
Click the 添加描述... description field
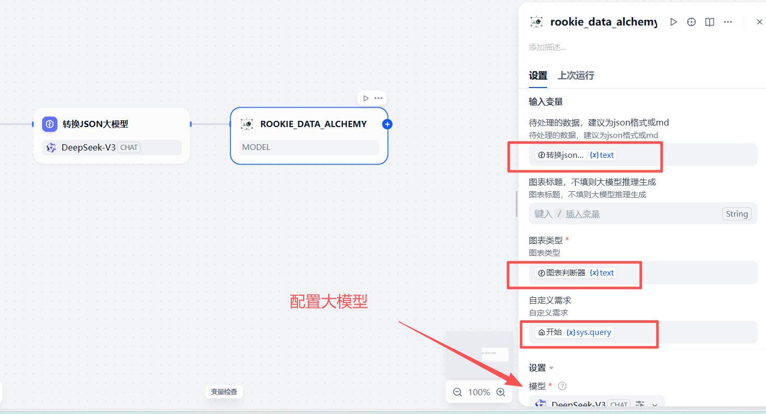point(547,47)
